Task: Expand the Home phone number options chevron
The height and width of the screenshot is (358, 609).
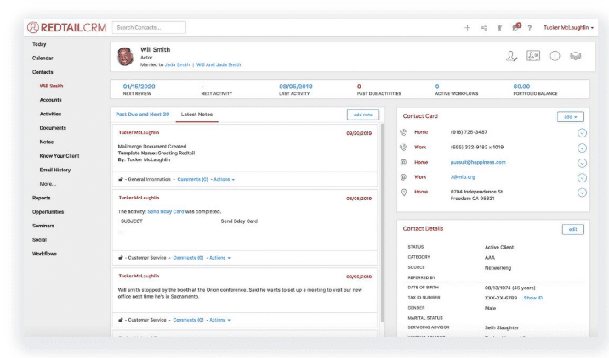Action: [582, 131]
